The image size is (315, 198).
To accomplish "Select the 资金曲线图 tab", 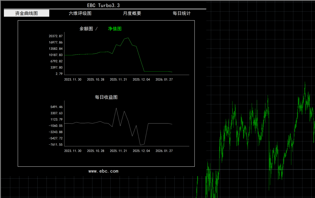I will 27,13.
